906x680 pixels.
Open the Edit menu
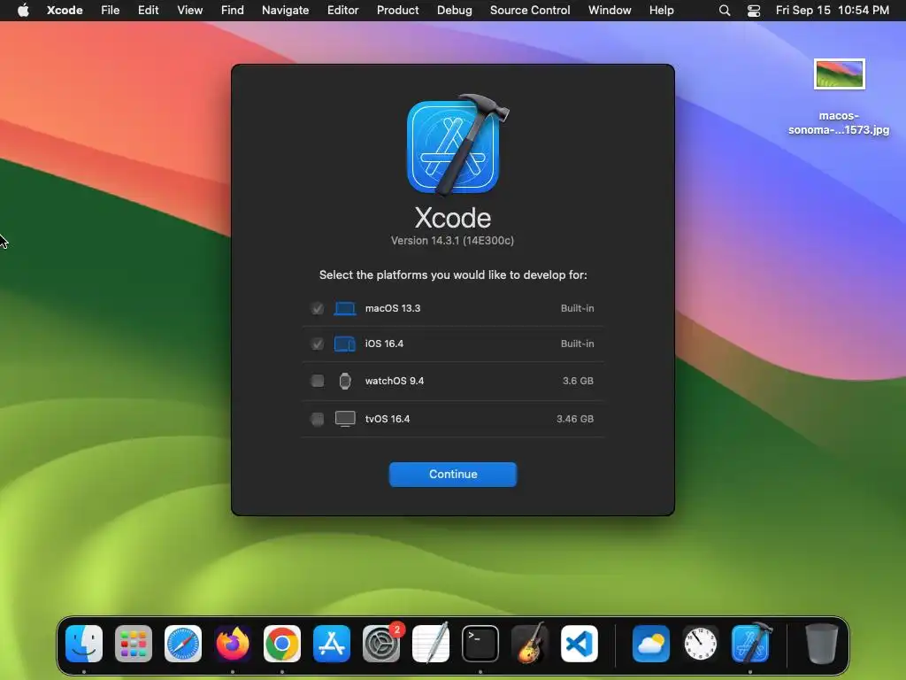pos(149,11)
